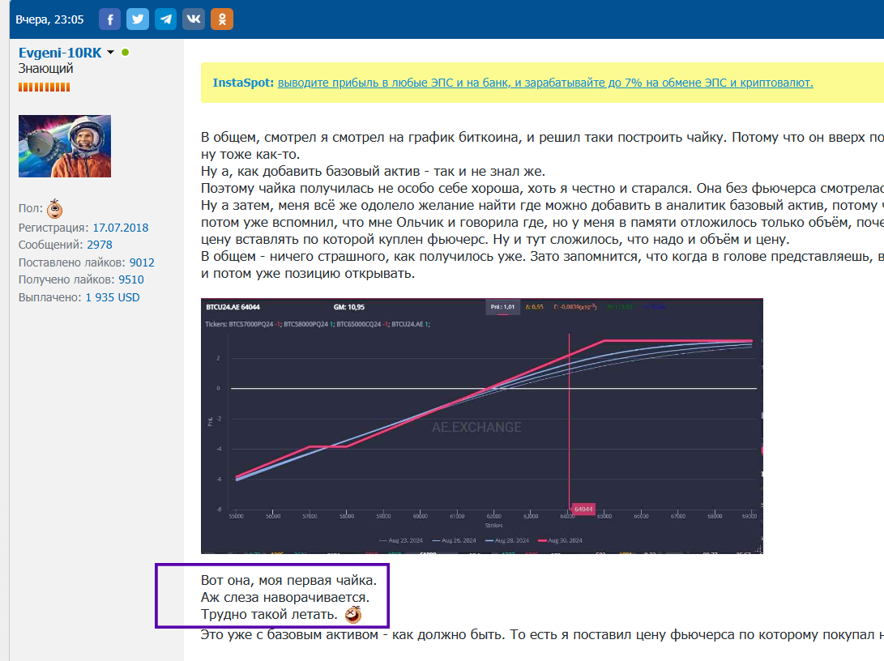Click the Aug 23, 2024 legend entry

point(401,540)
